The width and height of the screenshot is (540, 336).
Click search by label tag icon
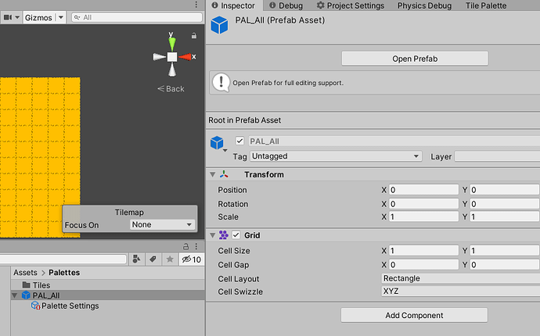[x=153, y=259]
